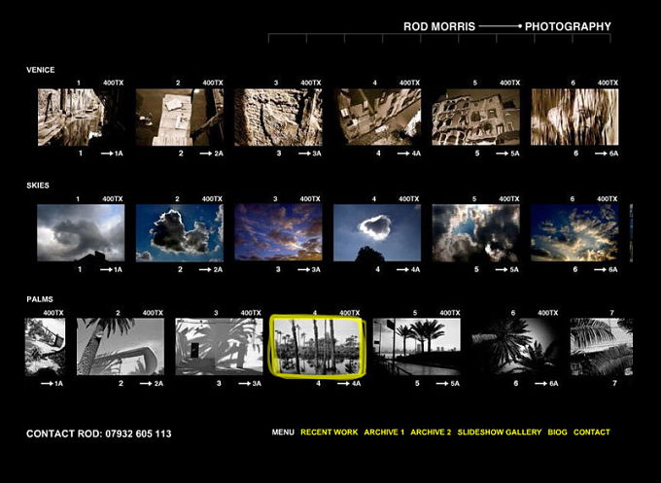Screen dimensions: 661x483
Task: Open the Contact page link
Action: tap(592, 432)
